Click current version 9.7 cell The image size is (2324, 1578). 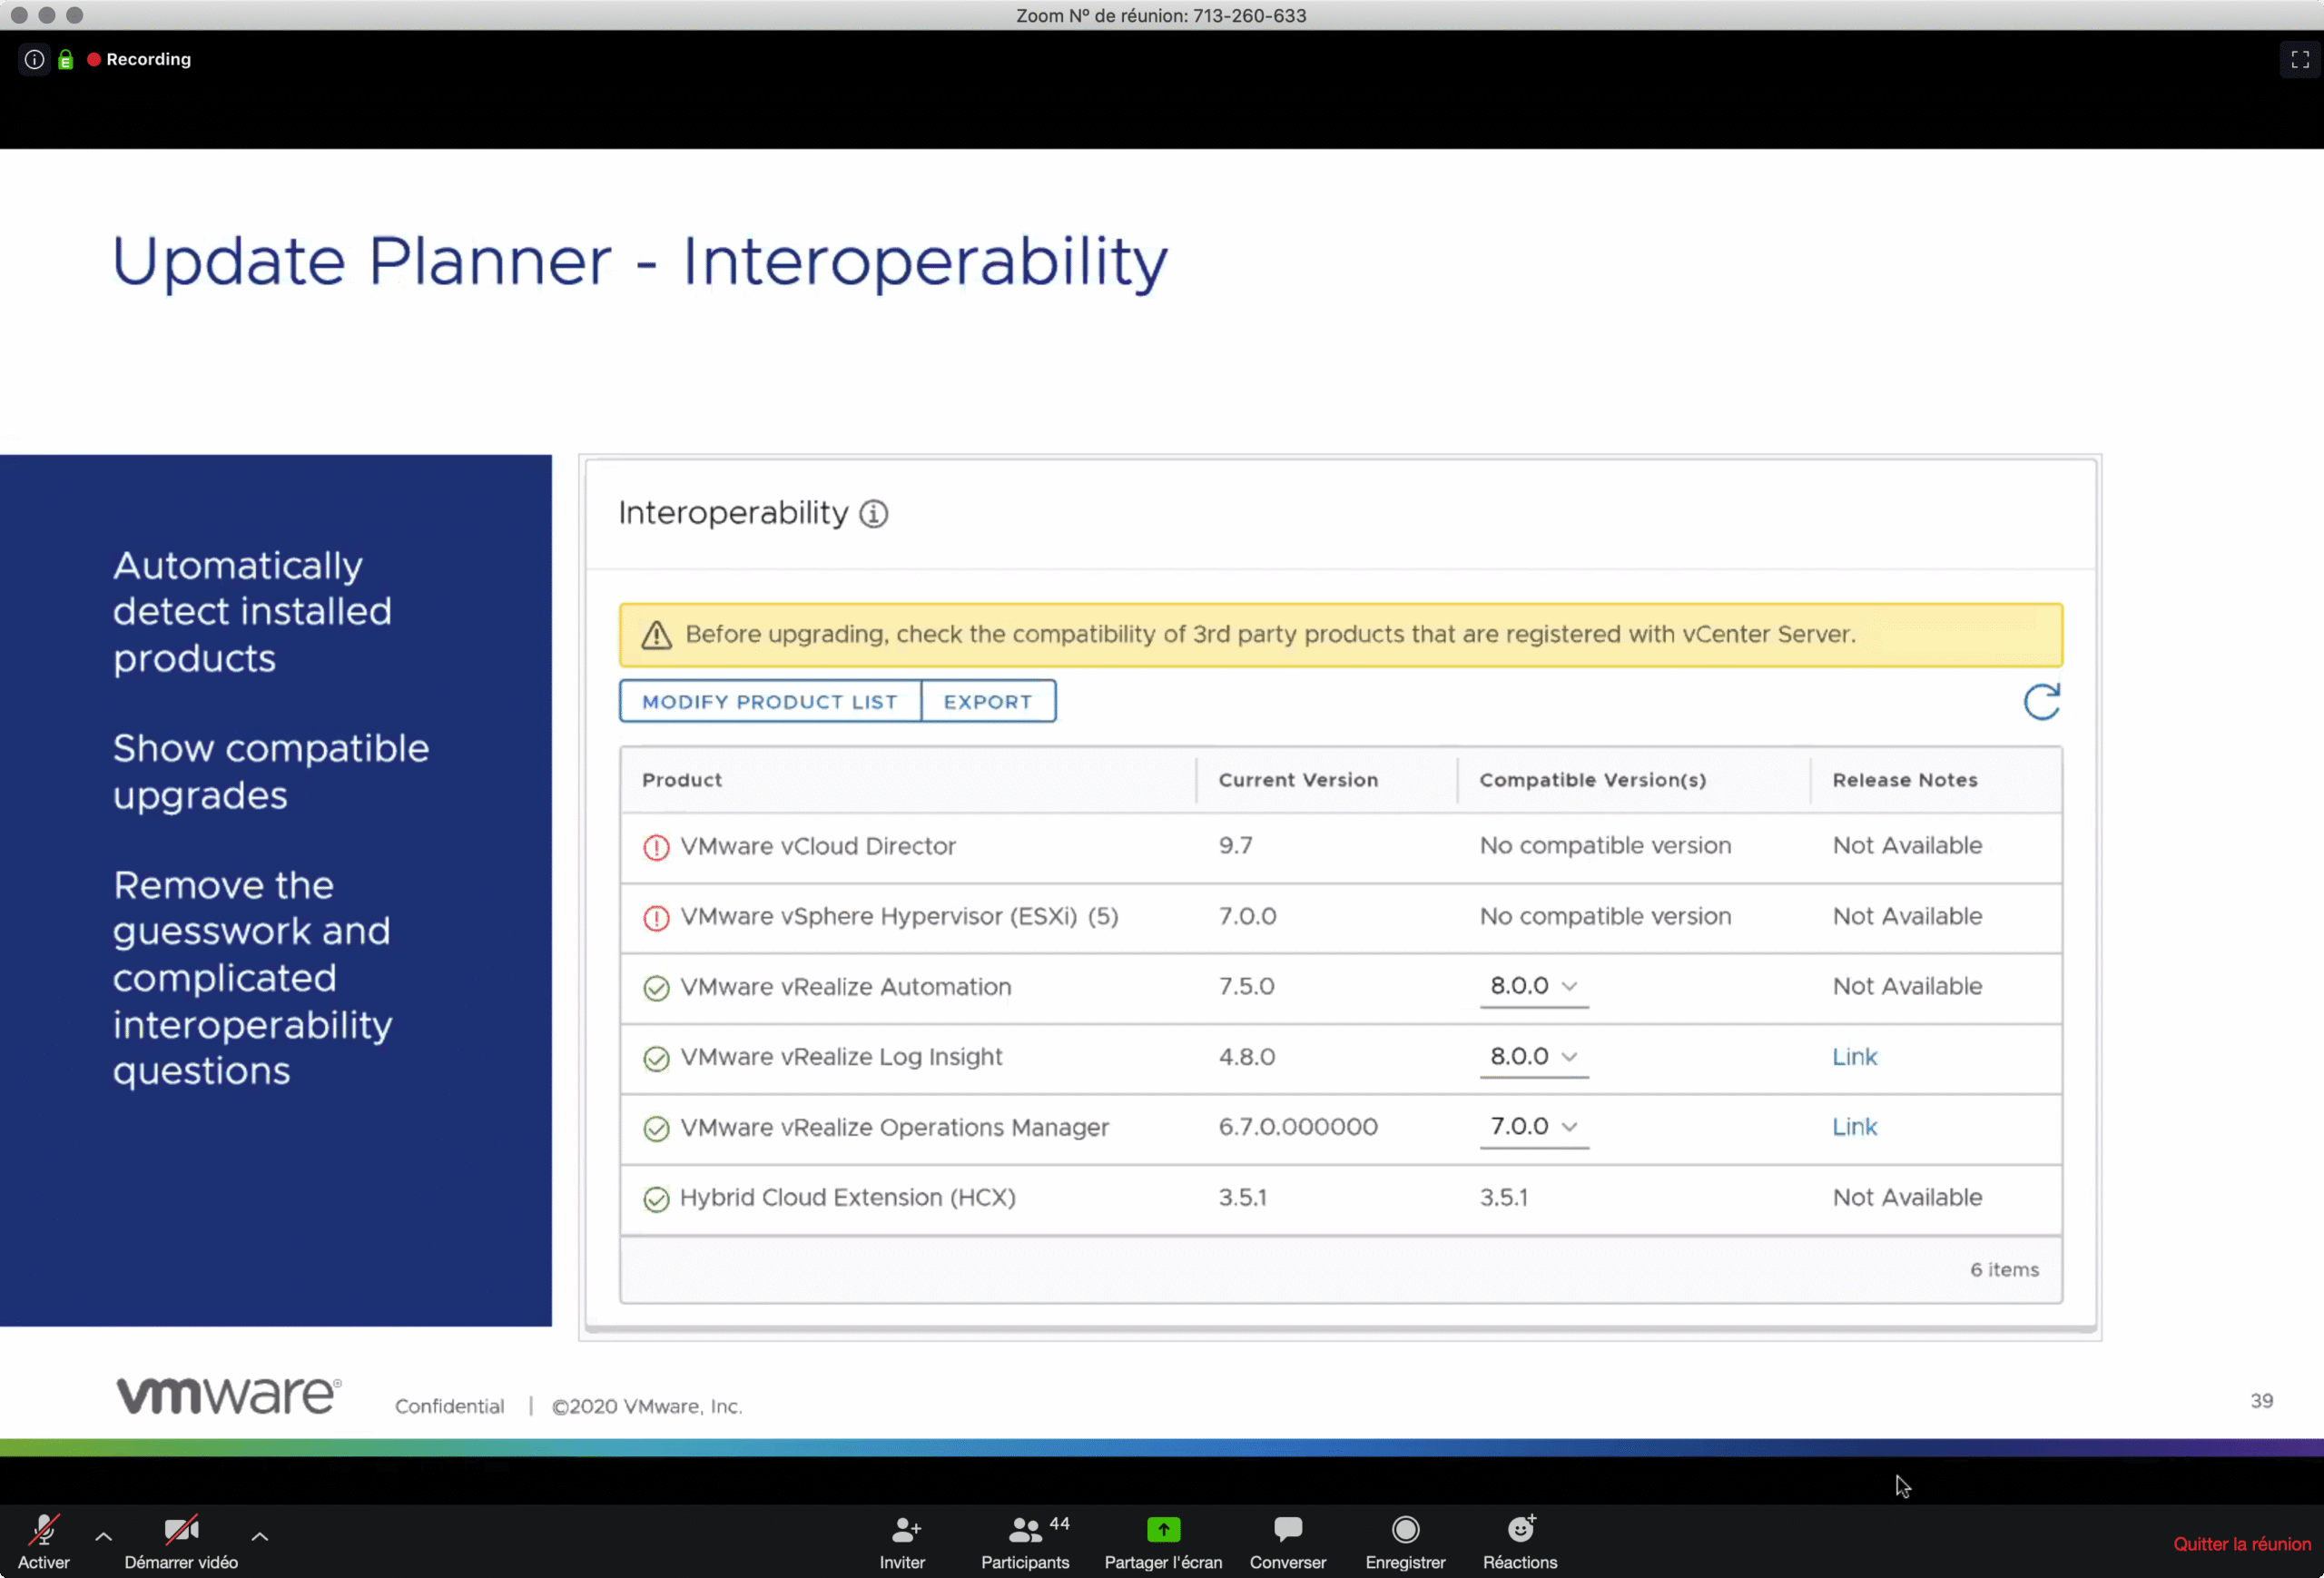click(x=1235, y=846)
